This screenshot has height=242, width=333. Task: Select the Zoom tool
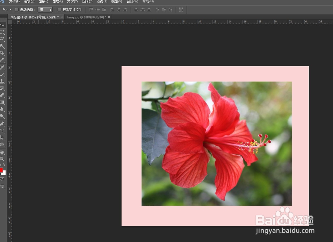(x=2, y=159)
